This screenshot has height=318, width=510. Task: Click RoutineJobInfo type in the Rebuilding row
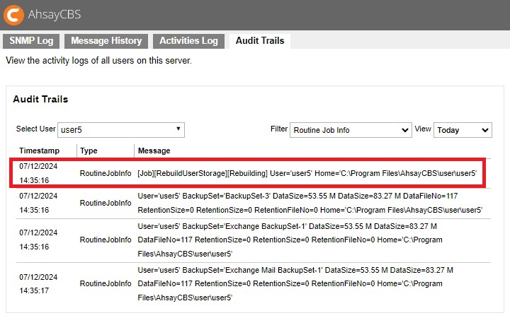(106, 173)
